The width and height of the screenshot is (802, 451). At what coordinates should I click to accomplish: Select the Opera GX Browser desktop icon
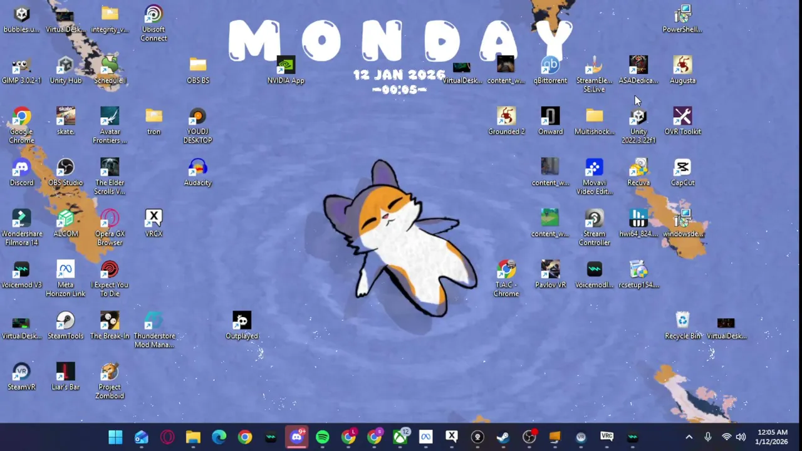pos(110,228)
